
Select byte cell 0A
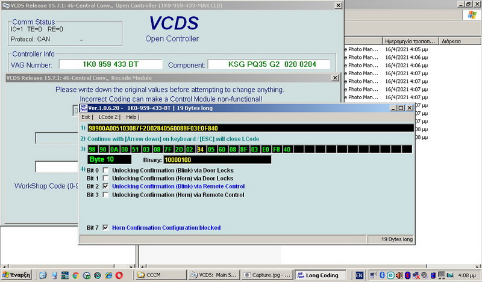click(x=114, y=150)
